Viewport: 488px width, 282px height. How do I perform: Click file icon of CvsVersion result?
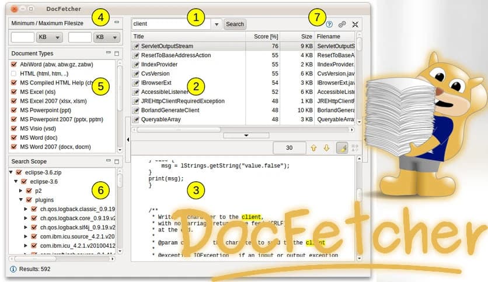tap(135, 73)
